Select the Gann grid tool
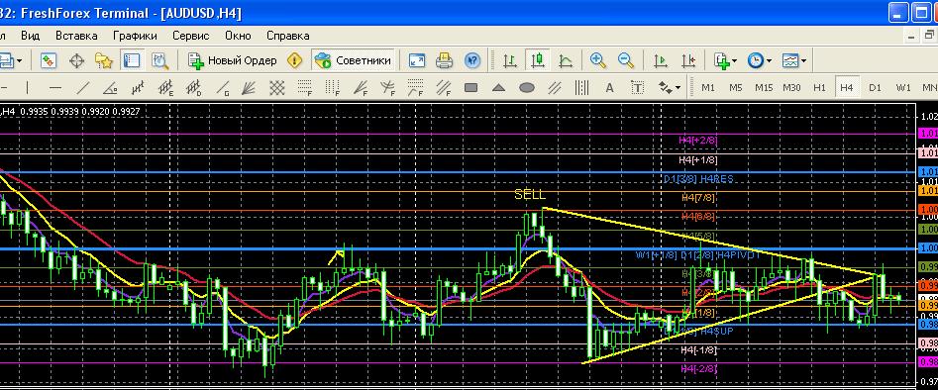The width and height of the screenshot is (938, 390). click(276, 88)
